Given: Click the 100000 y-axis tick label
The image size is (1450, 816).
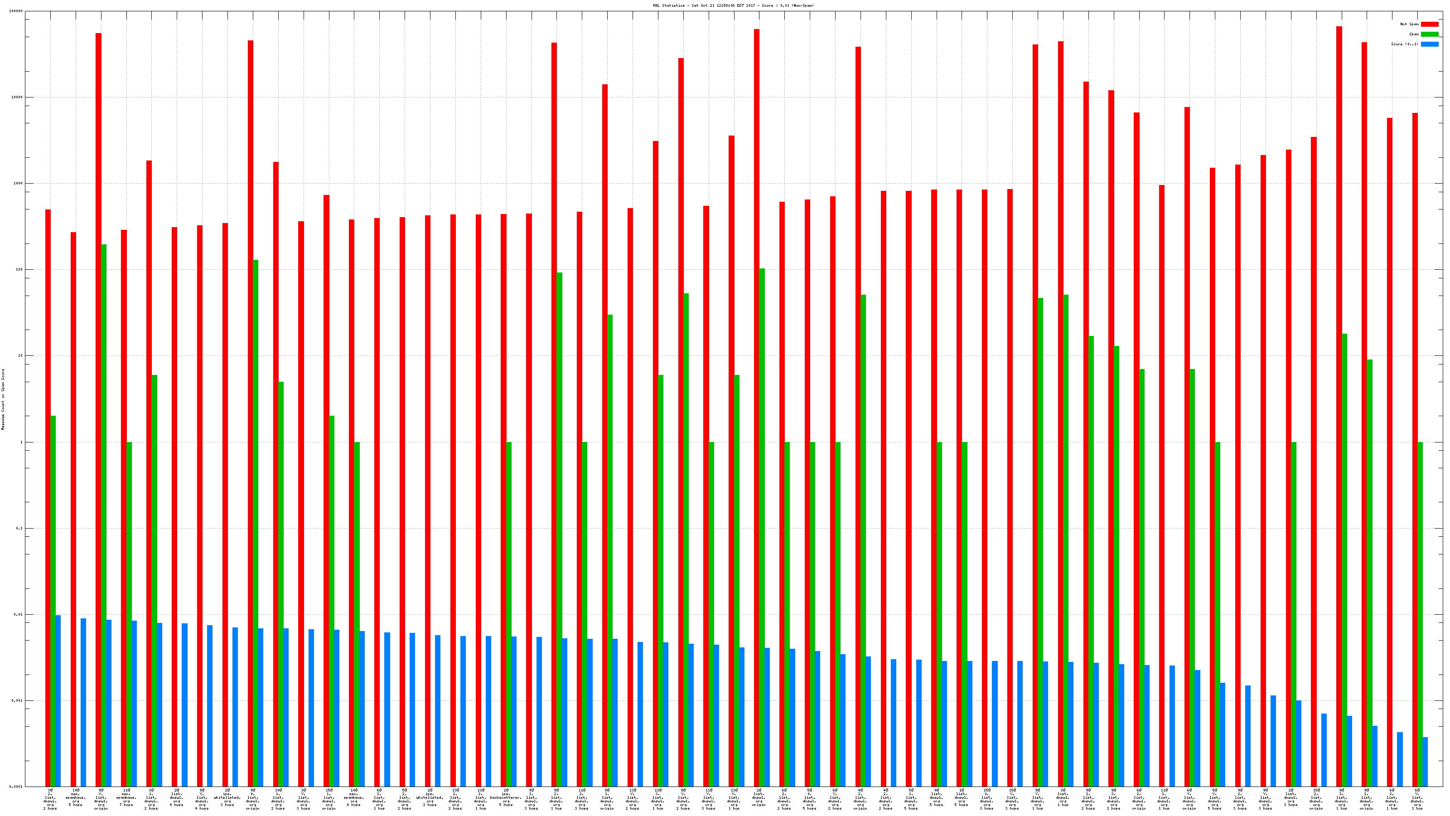Looking at the screenshot, I should 16,11.
